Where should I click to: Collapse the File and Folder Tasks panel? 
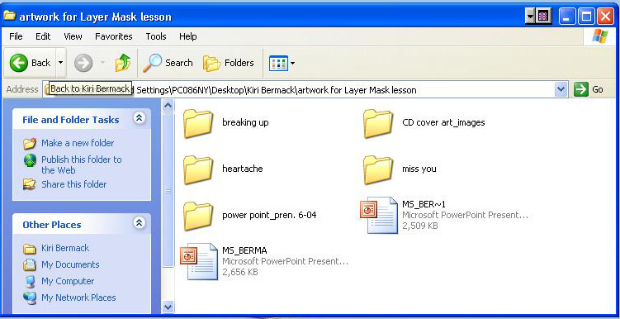pos(139,117)
